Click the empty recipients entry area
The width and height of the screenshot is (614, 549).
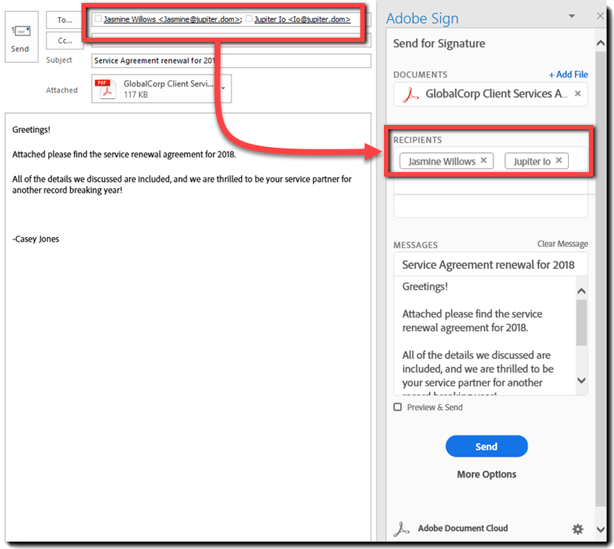point(490,205)
